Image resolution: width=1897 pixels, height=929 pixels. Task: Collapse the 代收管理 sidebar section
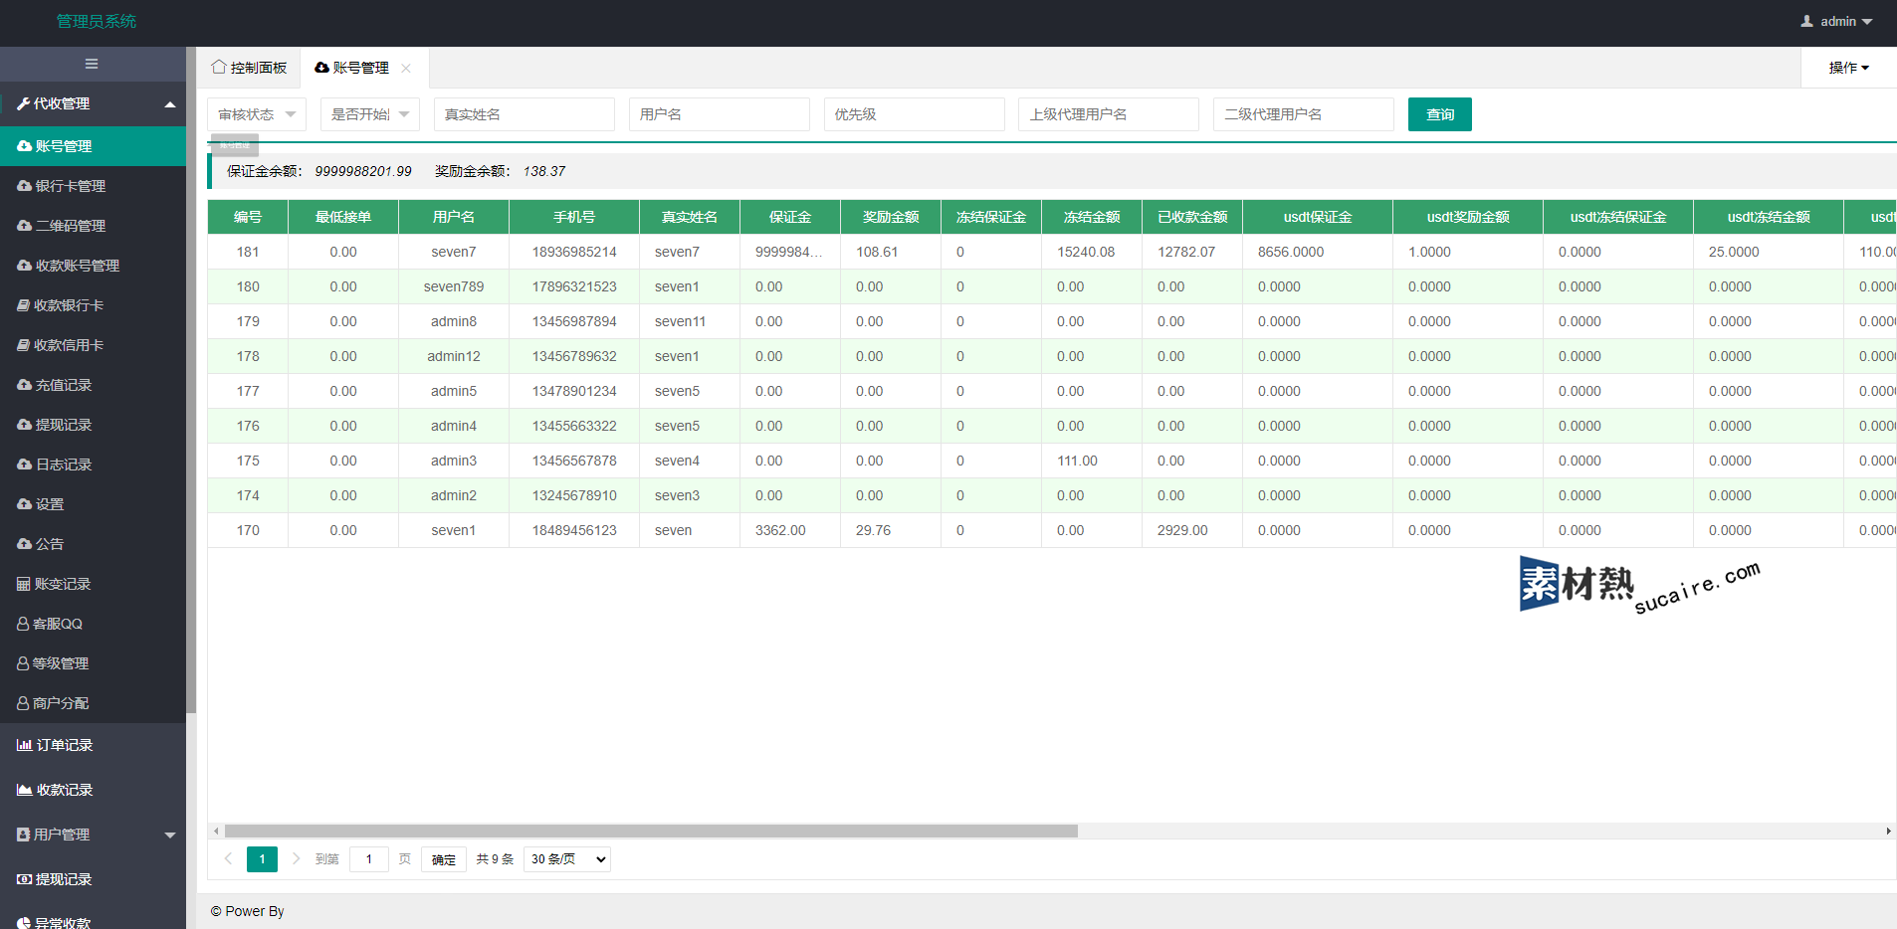coord(170,103)
